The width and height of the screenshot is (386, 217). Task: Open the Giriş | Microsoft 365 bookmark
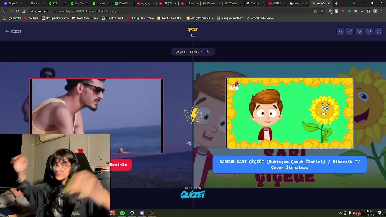click(x=230, y=18)
